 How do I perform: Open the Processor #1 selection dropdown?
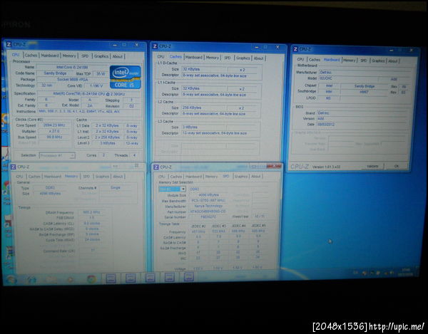tap(57, 155)
